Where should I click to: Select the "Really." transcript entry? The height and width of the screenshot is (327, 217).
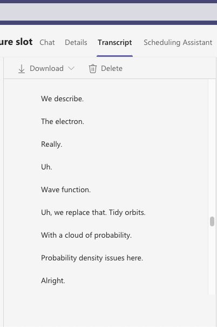(51, 144)
